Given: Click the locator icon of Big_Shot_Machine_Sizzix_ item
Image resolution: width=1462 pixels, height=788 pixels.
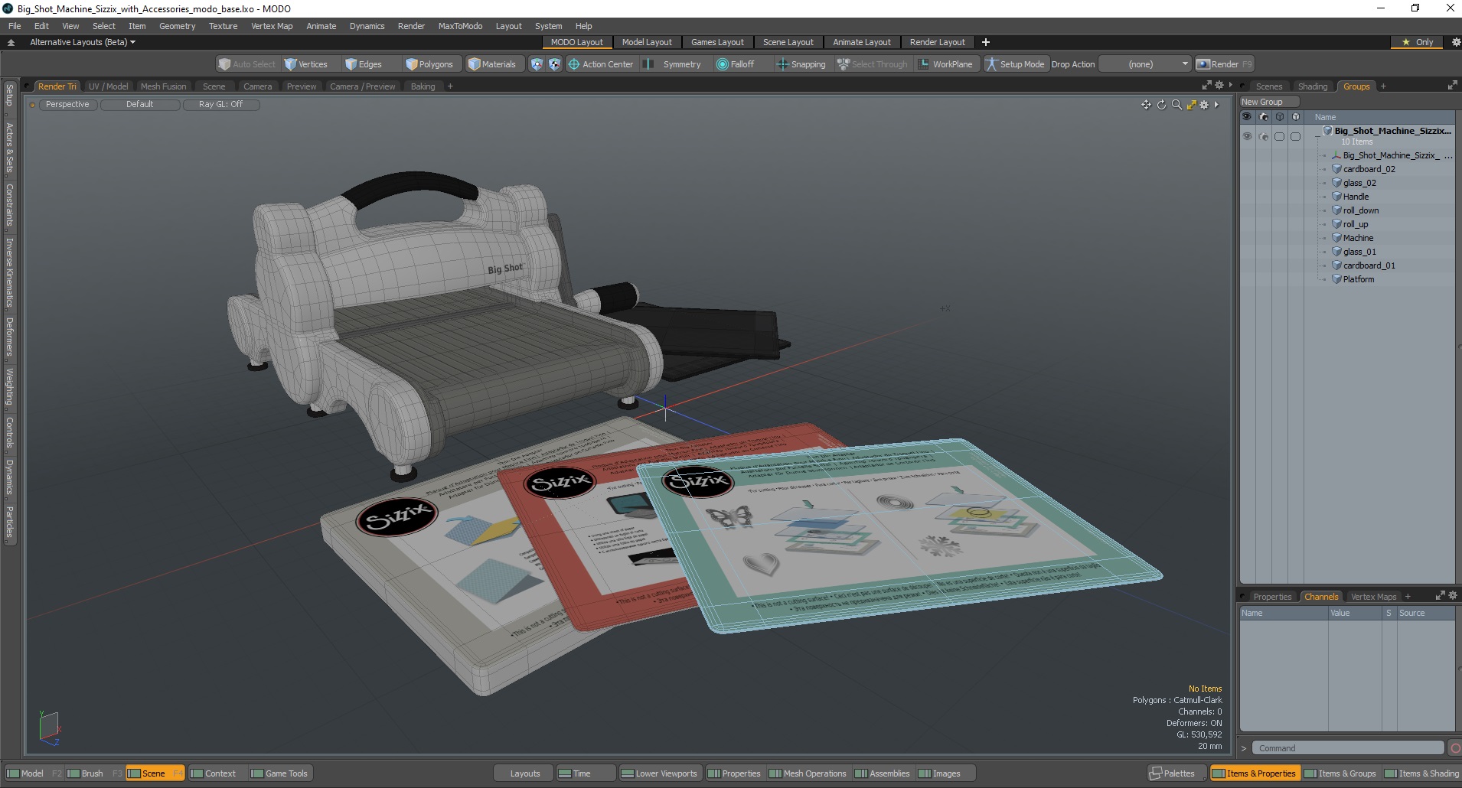Looking at the screenshot, I should coord(1336,155).
